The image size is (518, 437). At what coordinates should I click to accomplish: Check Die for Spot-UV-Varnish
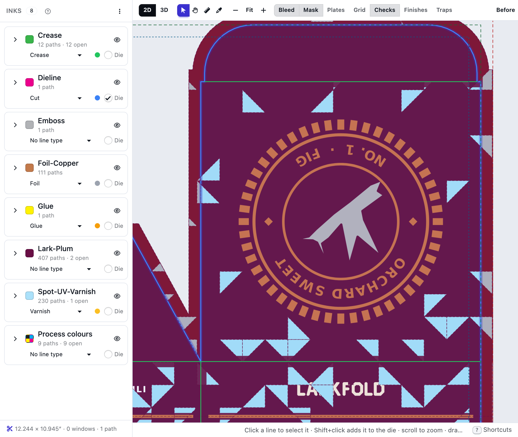tap(108, 311)
